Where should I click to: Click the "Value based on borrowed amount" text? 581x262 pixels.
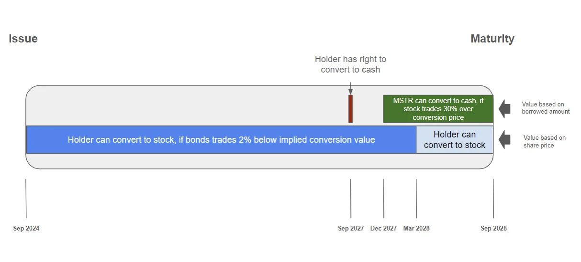pyautogui.click(x=546, y=108)
